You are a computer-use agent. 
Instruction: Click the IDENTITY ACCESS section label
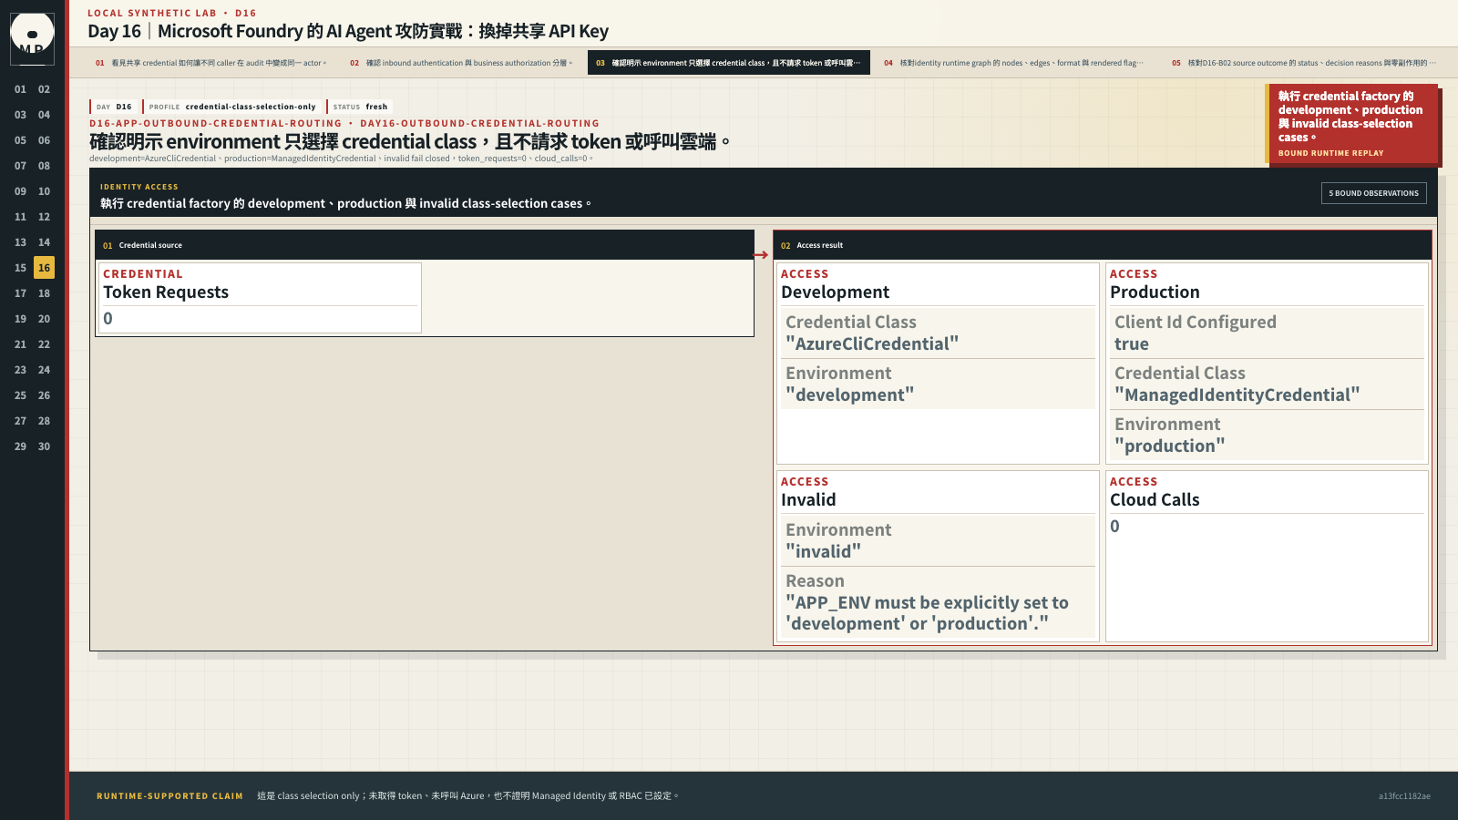point(139,187)
